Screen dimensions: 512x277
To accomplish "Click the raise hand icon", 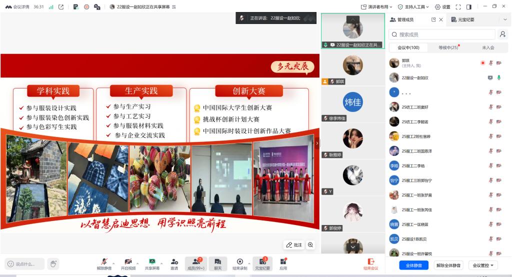I will click(53, 263).
